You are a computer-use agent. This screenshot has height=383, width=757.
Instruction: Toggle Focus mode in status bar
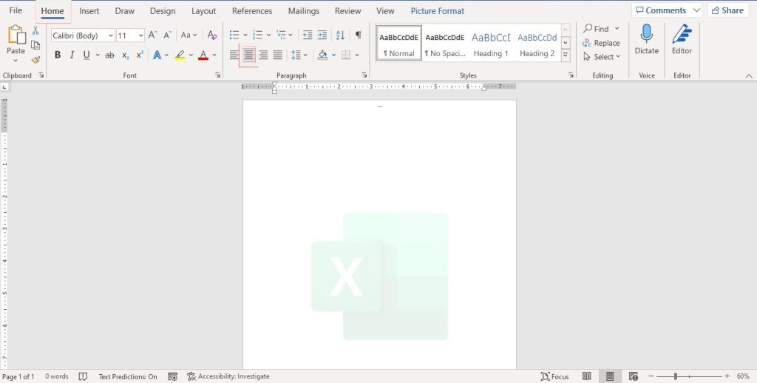point(554,376)
